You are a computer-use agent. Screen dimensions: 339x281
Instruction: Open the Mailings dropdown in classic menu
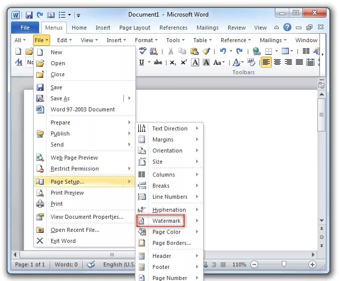point(273,40)
